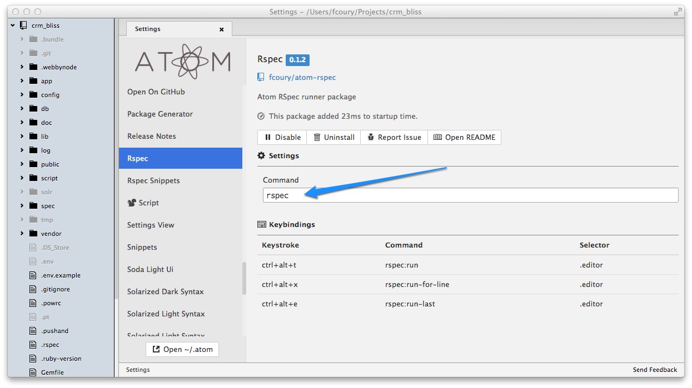Click the spec folder icon
Screen dimensions: 692x388
click(33, 205)
